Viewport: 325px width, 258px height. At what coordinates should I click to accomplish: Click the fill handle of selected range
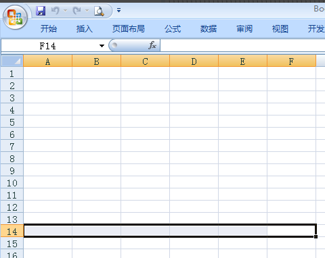pos(316,236)
